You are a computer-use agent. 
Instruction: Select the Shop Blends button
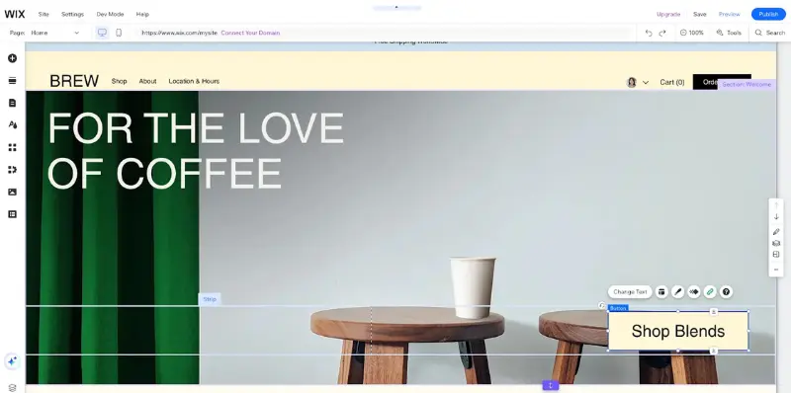pyautogui.click(x=678, y=331)
